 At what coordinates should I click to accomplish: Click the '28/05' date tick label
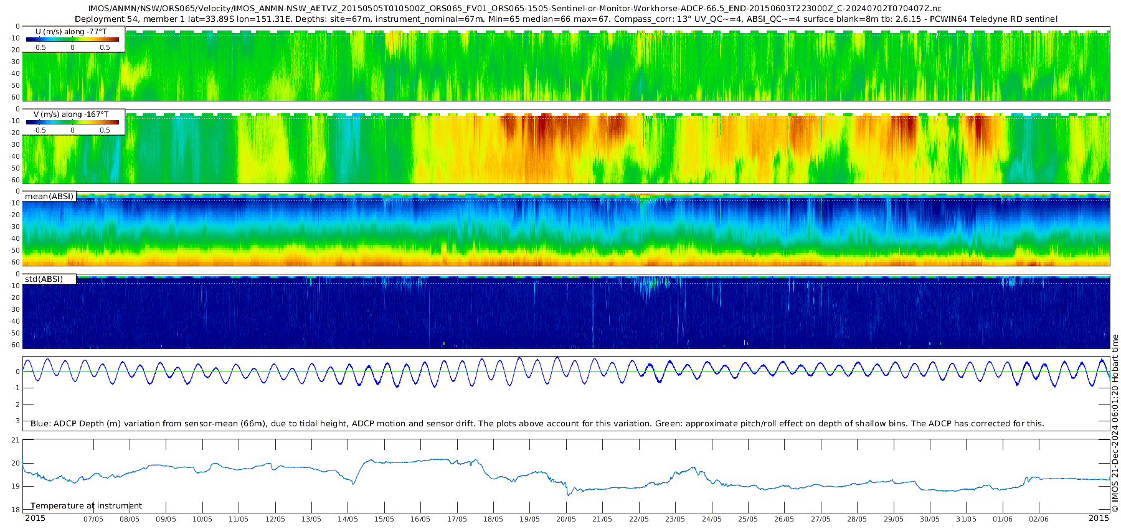click(857, 519)
